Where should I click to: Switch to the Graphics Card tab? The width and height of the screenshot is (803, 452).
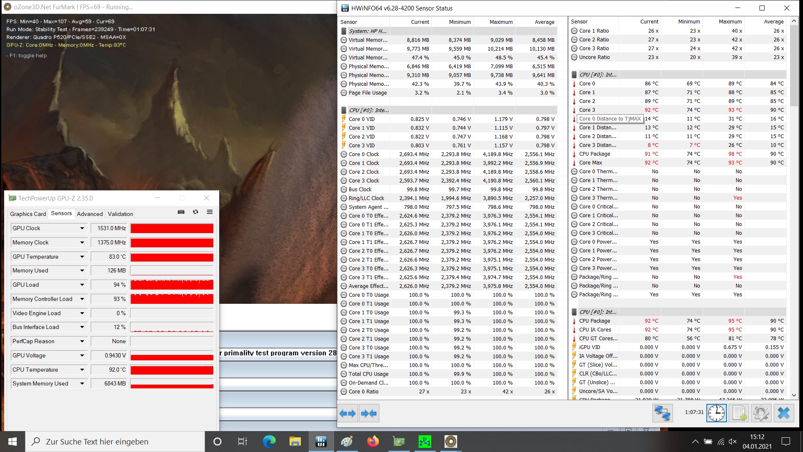coord(28,214)
